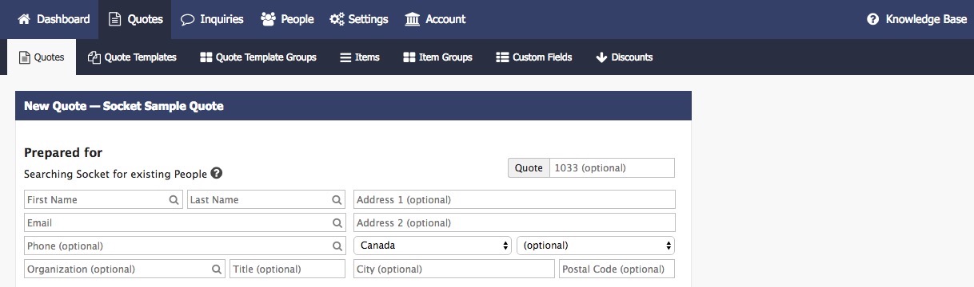Click the Inquiries speech bubble icon
Screen dimensions: 974x287
pos(188,19)
